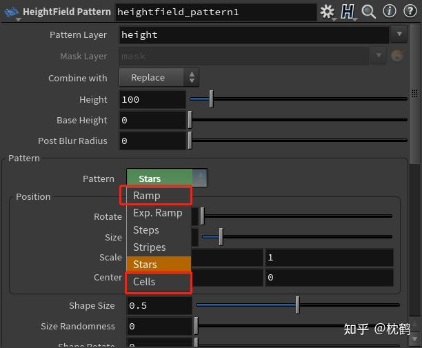Open the Combine with Replace dropdown
Viewport: 422px width, 348px height.
pos(159,78)
